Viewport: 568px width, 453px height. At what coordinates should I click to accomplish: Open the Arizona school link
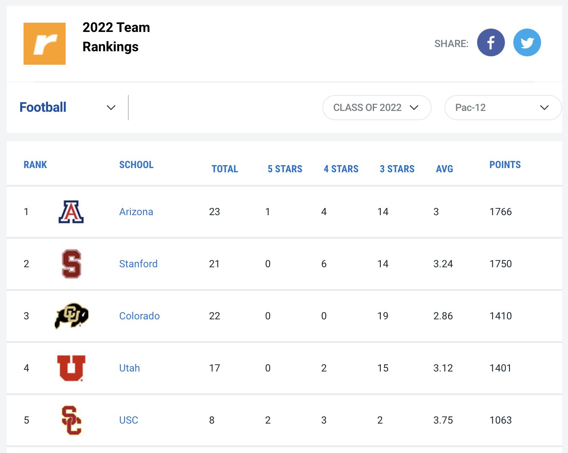click(x=136, y=212)
